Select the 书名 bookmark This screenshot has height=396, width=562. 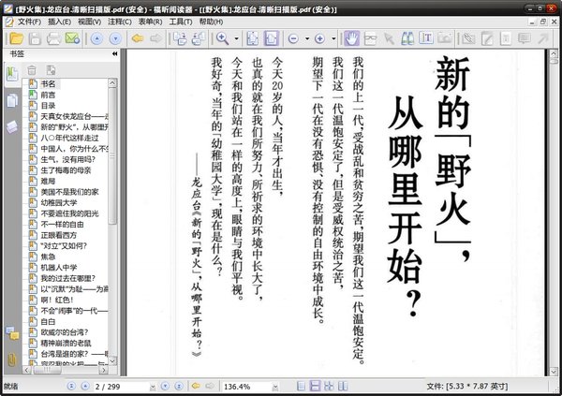point(48,84)
